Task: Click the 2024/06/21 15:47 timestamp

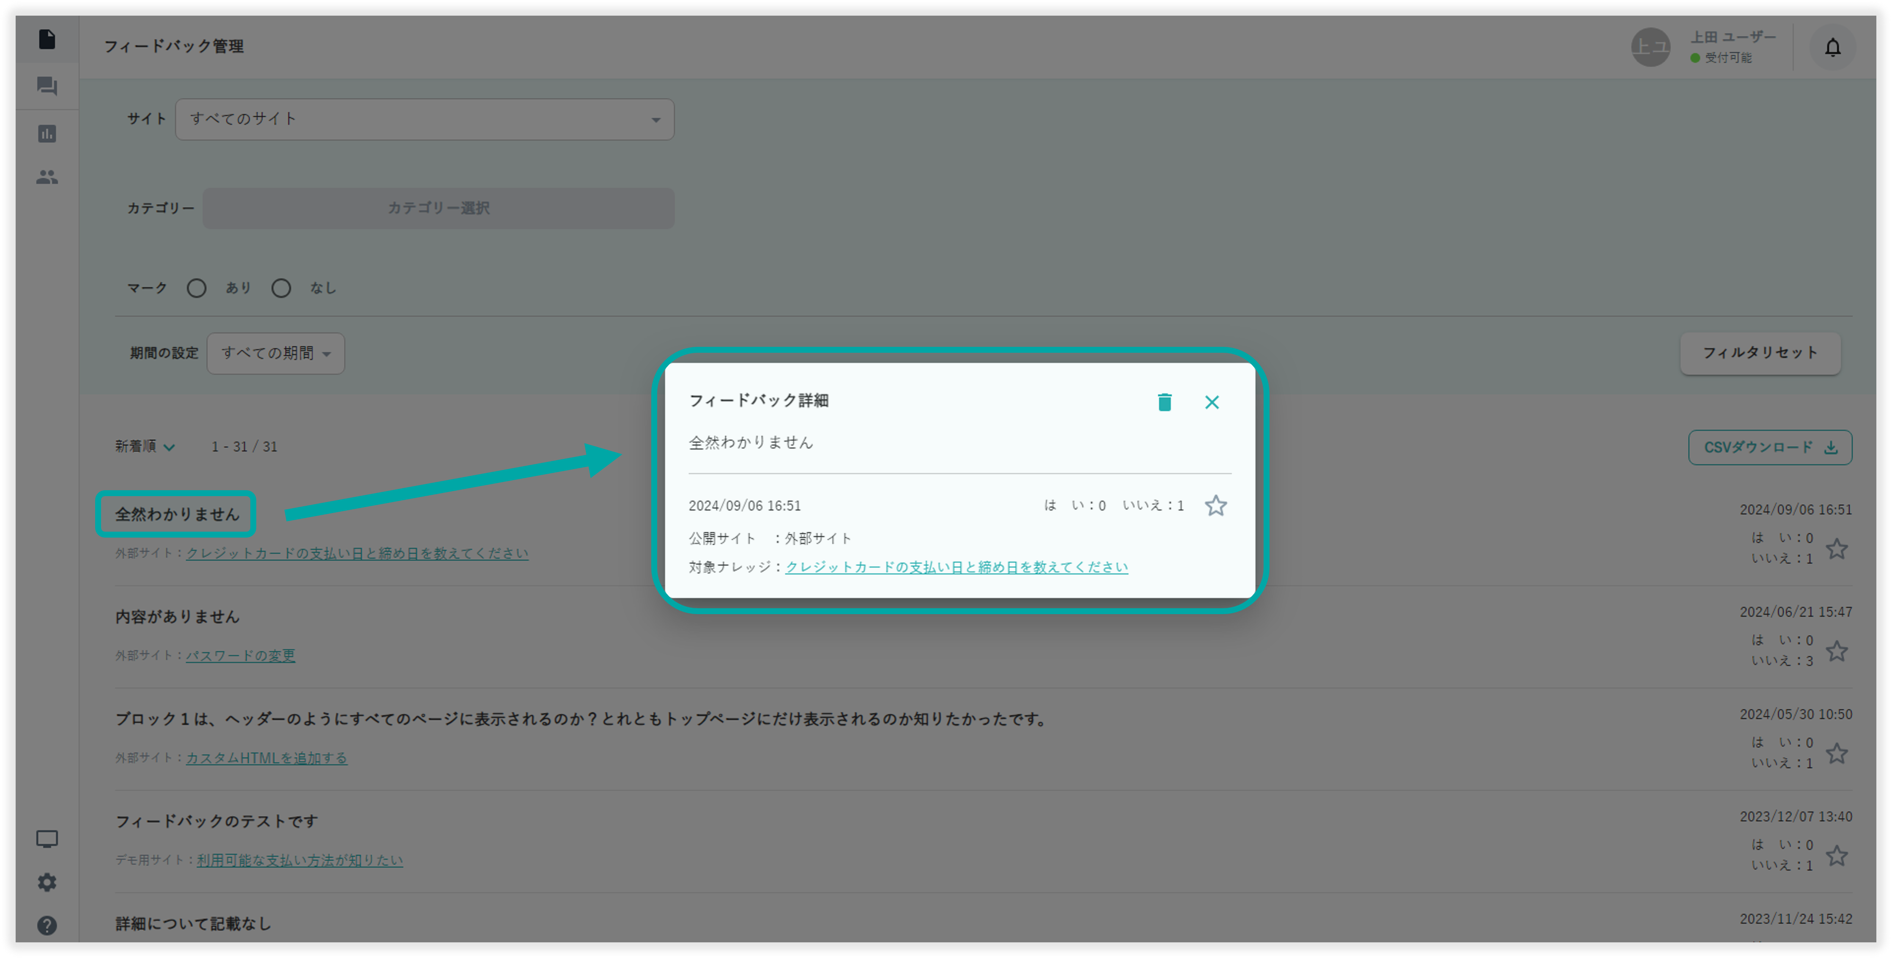Action: pos(1795,612)
